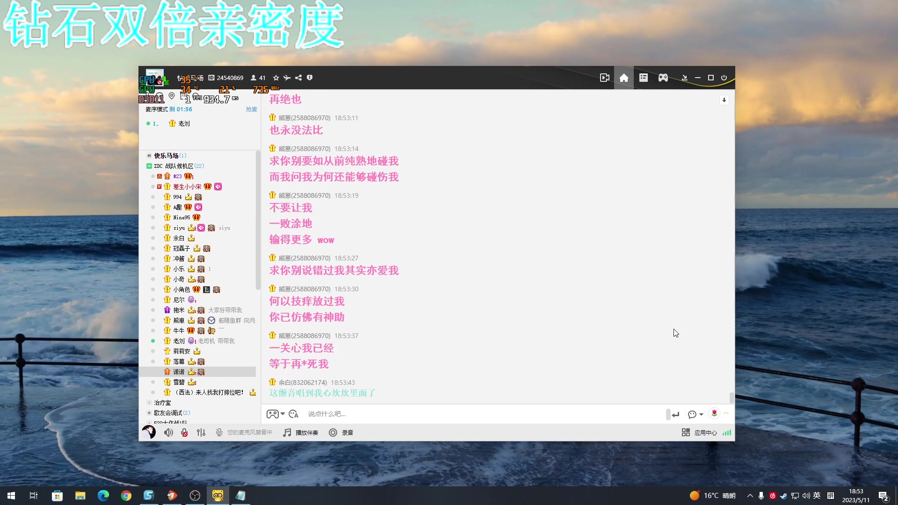This screenshot has width=898, height=505.
Task: Open the gamepad dropdown in chat input
Action: (275, 414)
